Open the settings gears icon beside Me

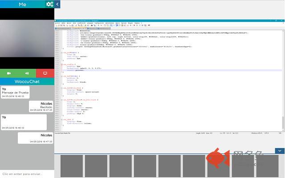tap(49, 4)
